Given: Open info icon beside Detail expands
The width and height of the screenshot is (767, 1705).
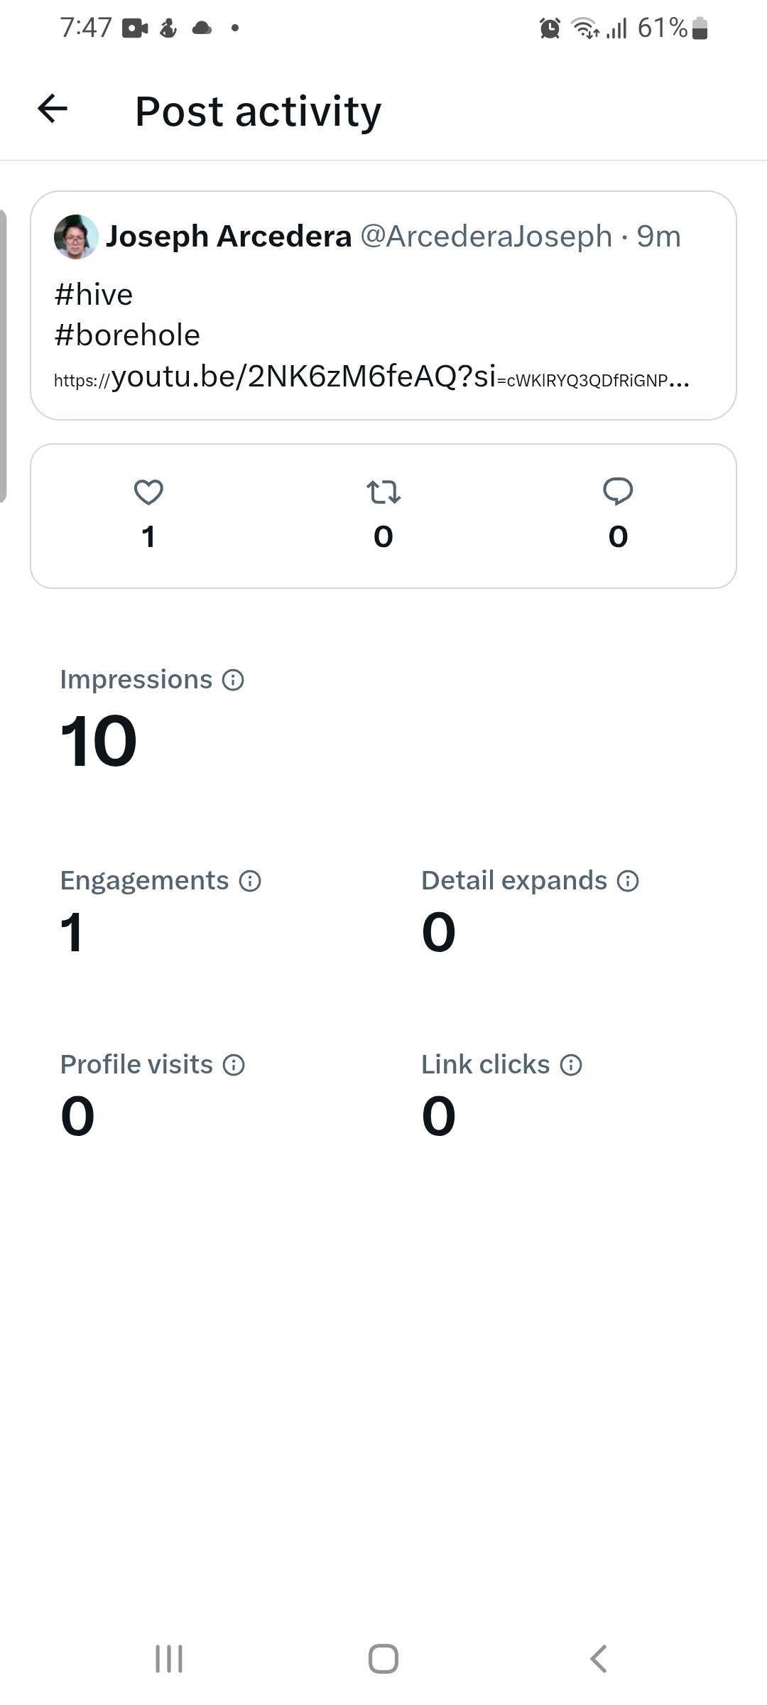Looking at the screenshot, I should (x=628, y=881).
